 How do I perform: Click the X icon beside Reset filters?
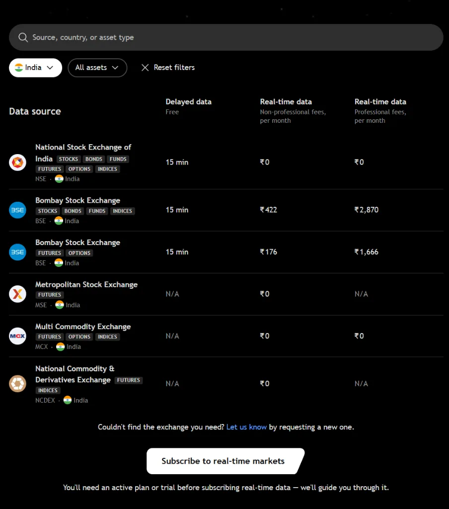(145, 68)
